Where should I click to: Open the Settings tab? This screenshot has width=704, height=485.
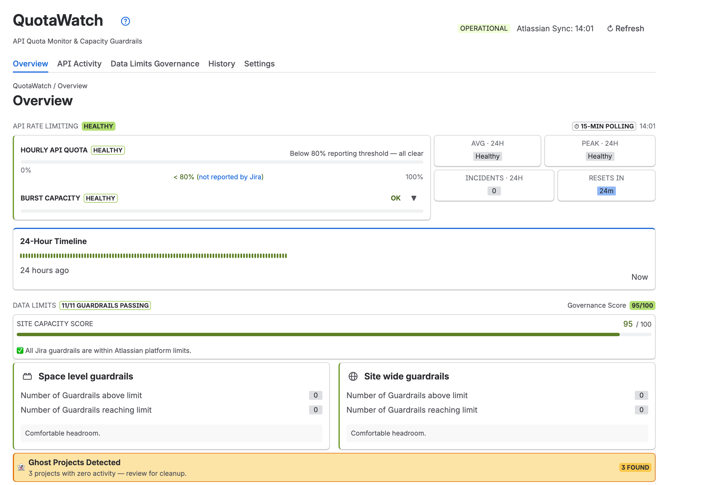point(259,64)
